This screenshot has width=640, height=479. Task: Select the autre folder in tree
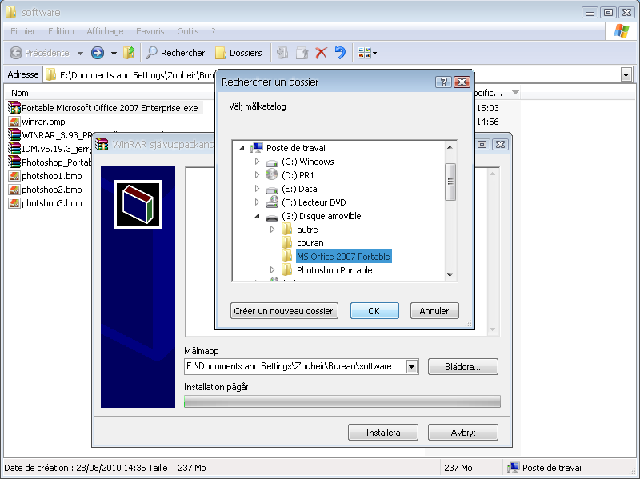click(x=307, y=230)
